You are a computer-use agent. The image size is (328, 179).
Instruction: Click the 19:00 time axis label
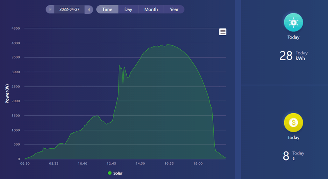point(198,163)
